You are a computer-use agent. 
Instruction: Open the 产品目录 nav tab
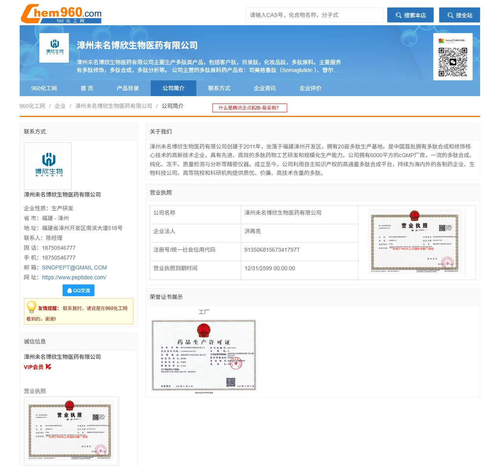(x=128, y=88)
